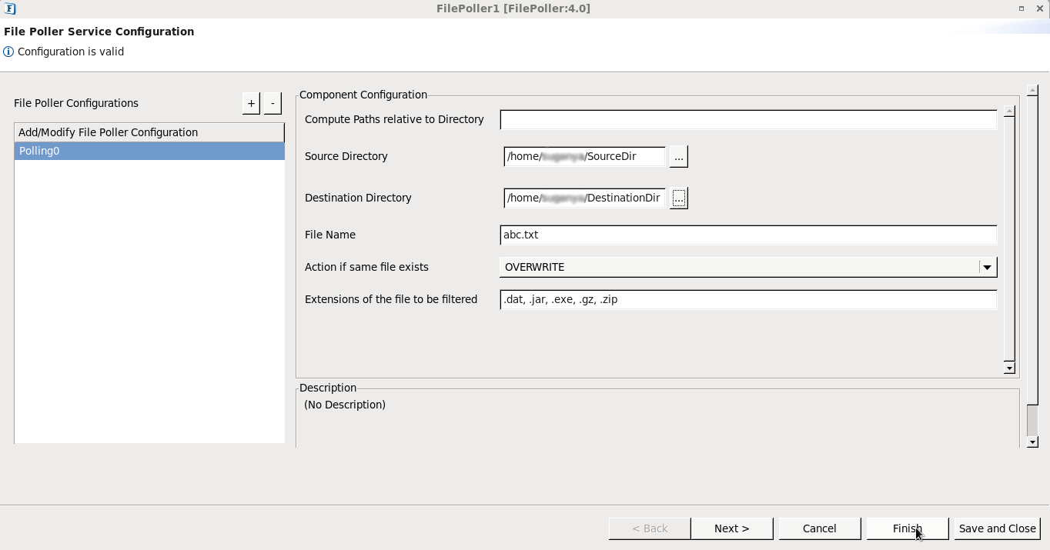Open the Action if same file exists dropdown
The image size is (1050, 550).
pyautogui.click(x=748, y=267)
